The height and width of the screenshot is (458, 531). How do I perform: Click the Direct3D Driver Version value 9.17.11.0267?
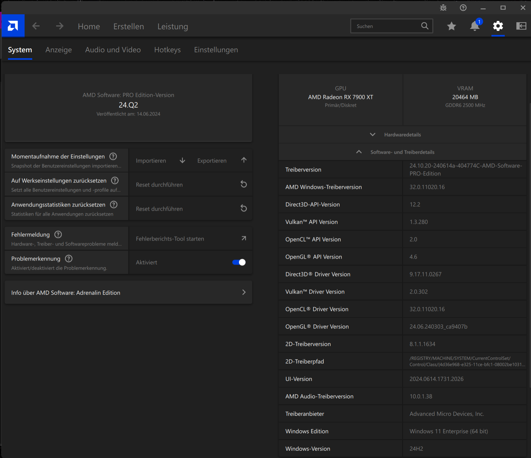(425, 274)
